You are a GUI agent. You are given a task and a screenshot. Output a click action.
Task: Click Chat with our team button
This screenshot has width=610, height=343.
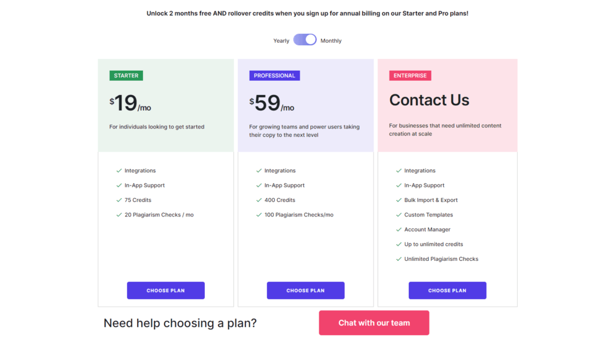tap(374, 323)
